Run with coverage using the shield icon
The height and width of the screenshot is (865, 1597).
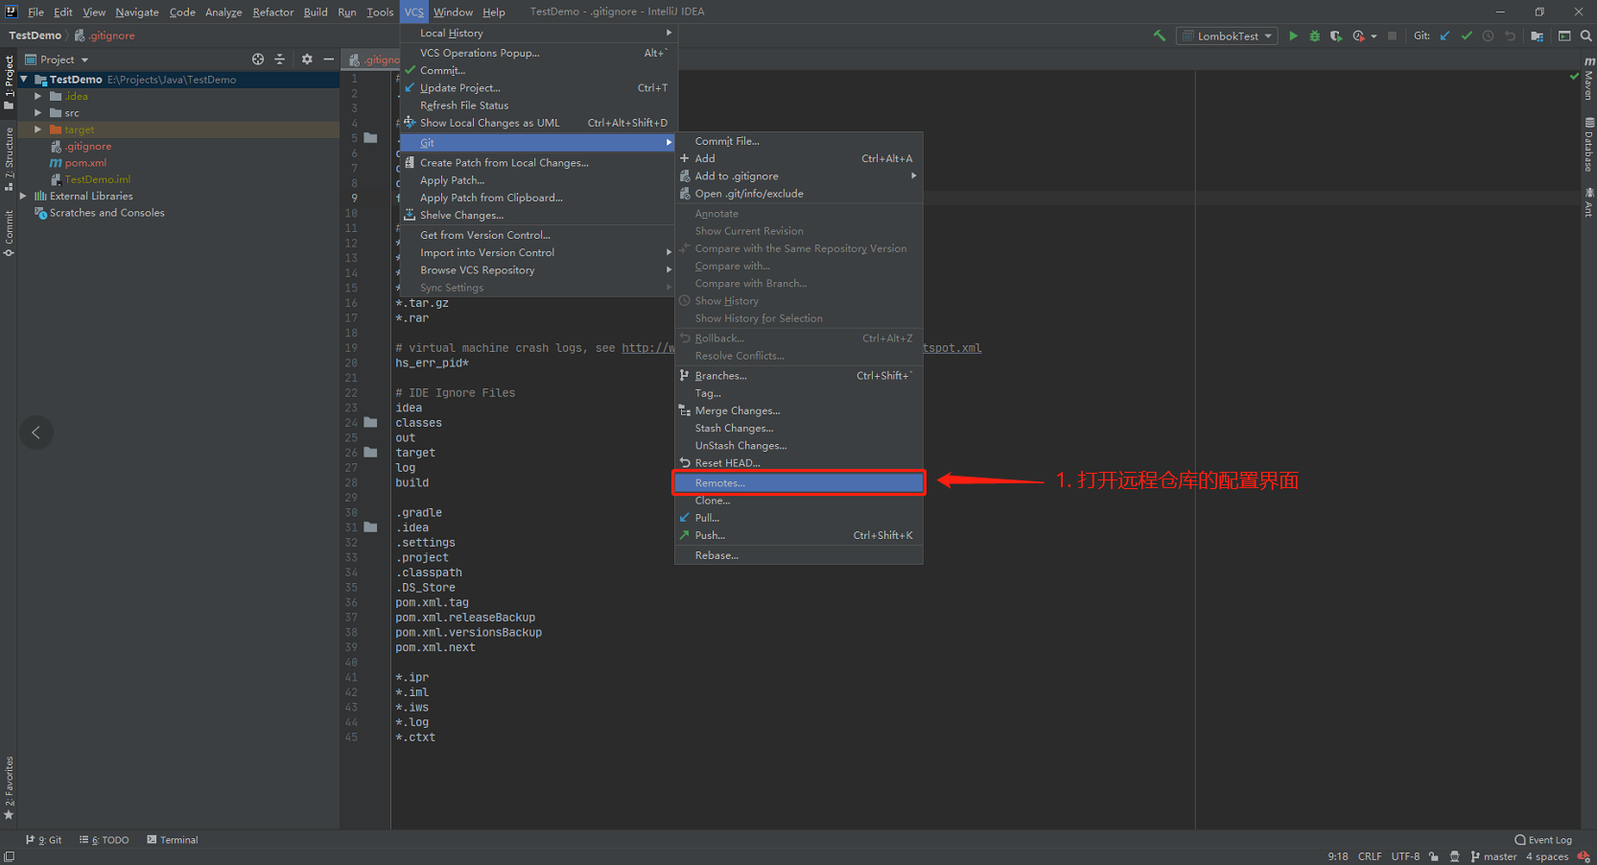[x=1336, y=35]
